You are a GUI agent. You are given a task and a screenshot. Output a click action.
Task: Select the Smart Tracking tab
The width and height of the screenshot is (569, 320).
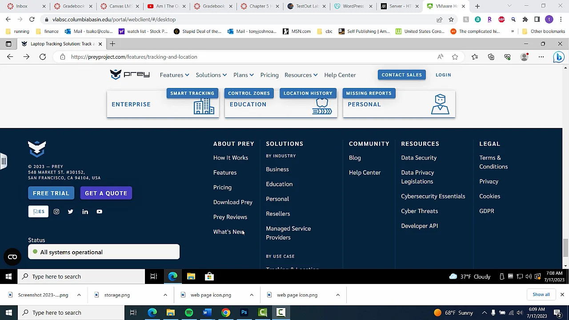192,93
